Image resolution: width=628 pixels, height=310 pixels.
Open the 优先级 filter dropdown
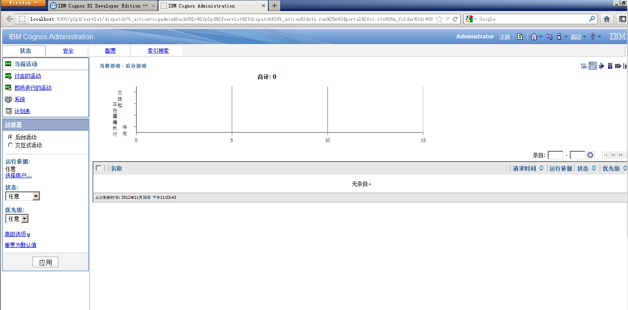click(x=17, y=218)
